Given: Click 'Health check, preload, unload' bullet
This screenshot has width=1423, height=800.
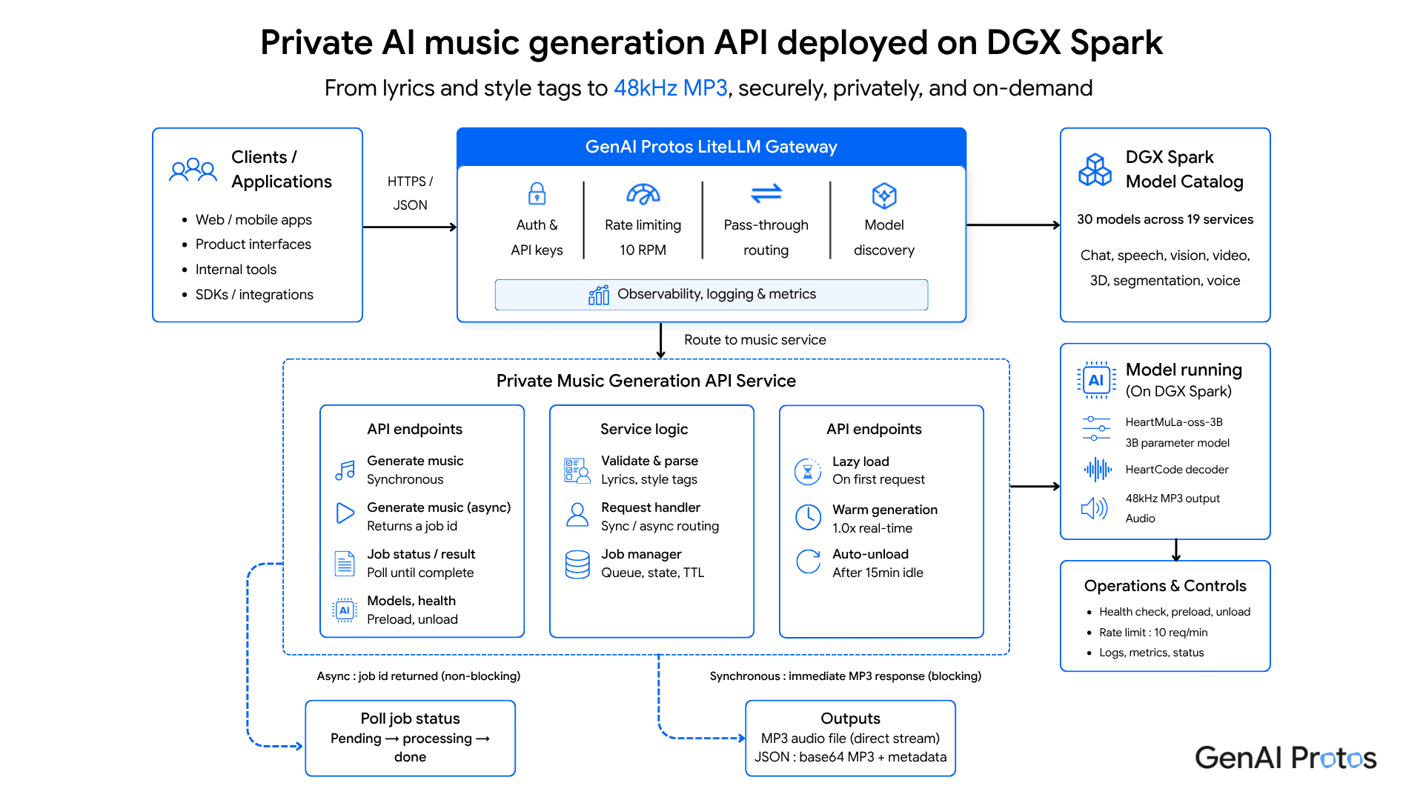Looking at the screenshot, I should point(1175,612).
